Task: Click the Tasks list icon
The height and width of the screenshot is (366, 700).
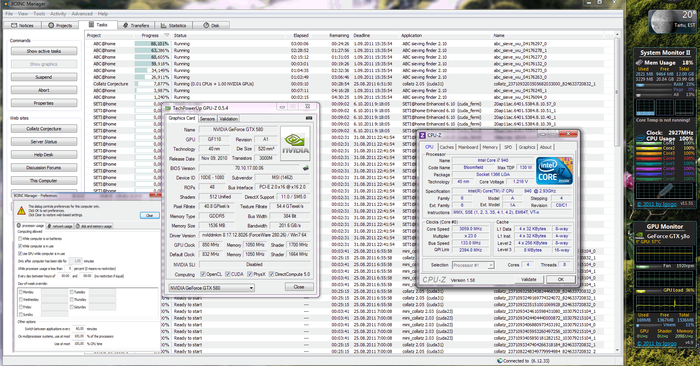Action: point(91,24)
